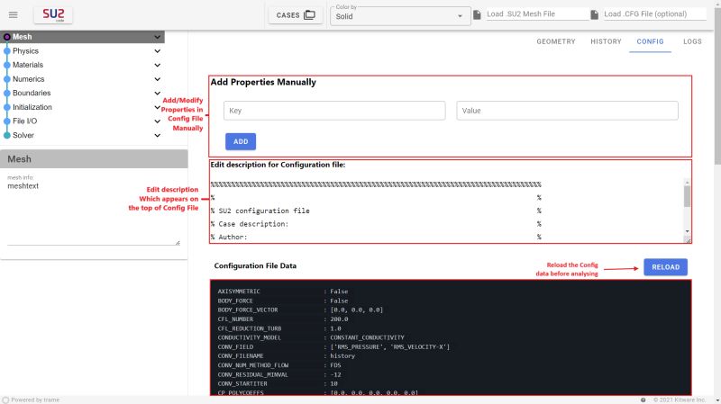This screenshot has height=404, width=721.
Task: Open the Color by Solid dropdown
Action: 400,16
